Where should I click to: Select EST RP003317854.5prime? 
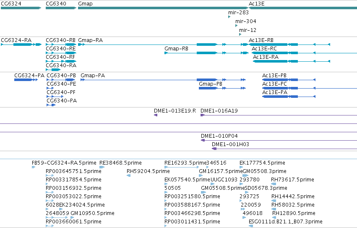click(x=73, y=180)
